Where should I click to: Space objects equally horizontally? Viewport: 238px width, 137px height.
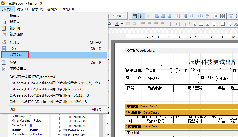201,16
